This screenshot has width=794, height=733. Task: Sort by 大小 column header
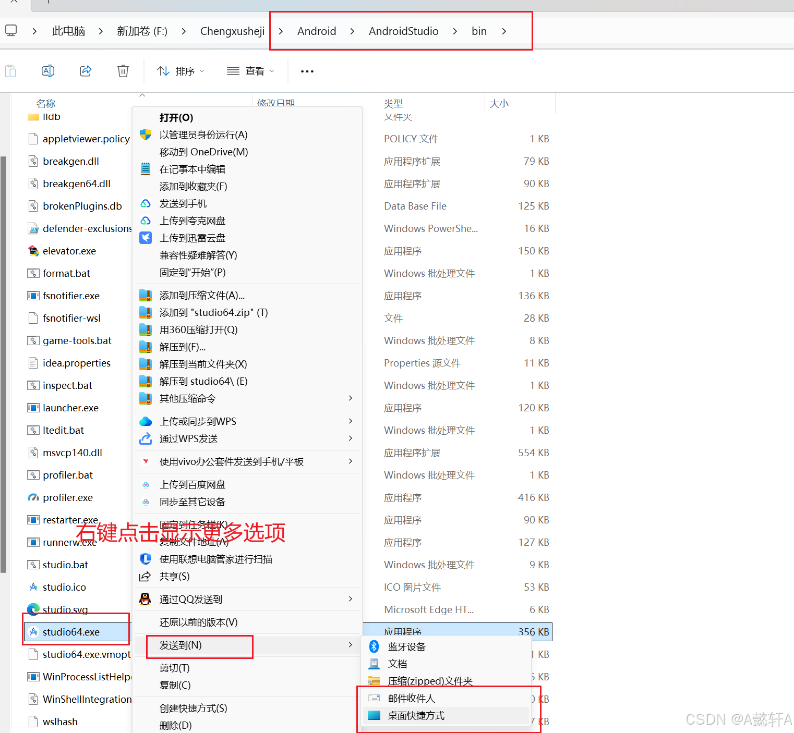(x=499, y=103)
